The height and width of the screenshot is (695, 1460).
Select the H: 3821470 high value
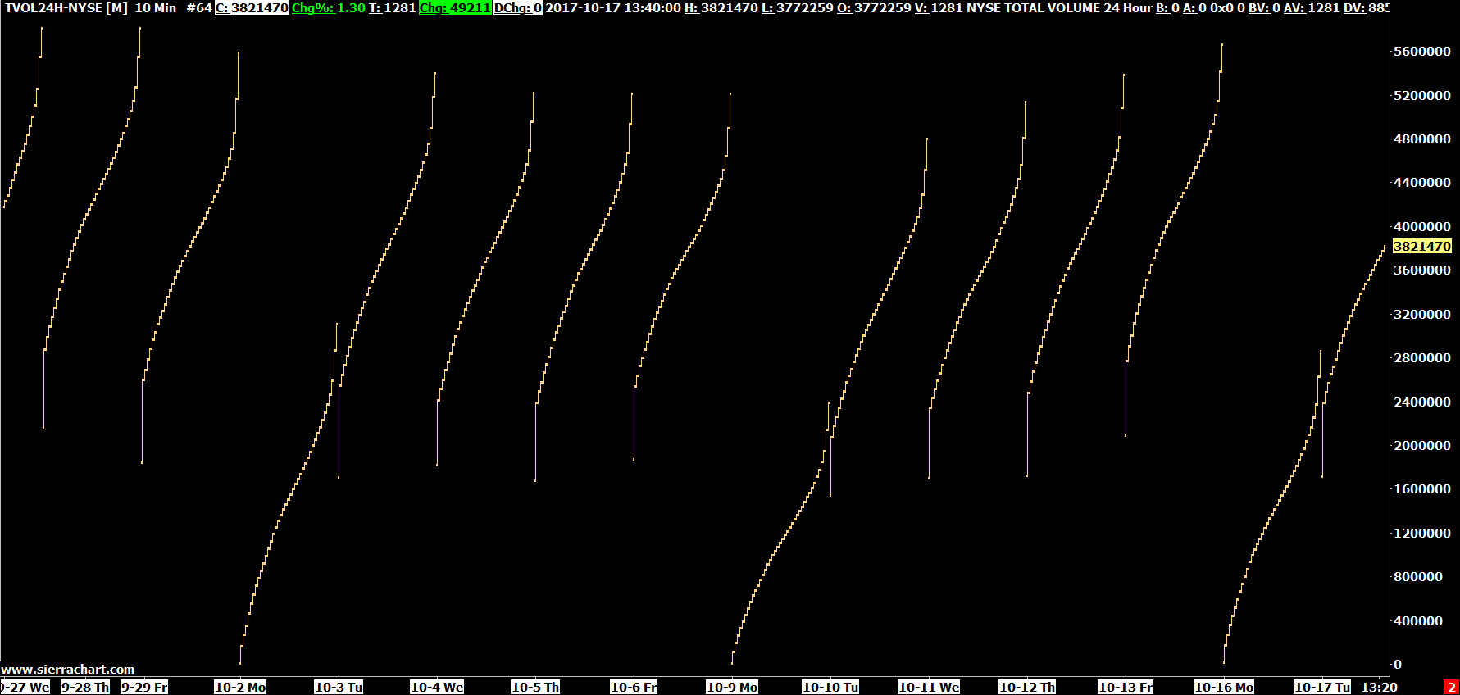(x=721, y=8)
